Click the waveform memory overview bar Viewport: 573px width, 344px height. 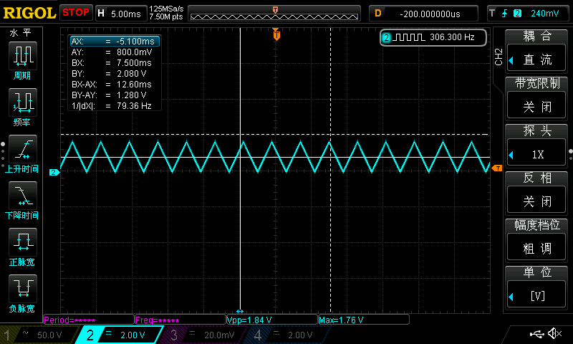[x=274, y=14]
